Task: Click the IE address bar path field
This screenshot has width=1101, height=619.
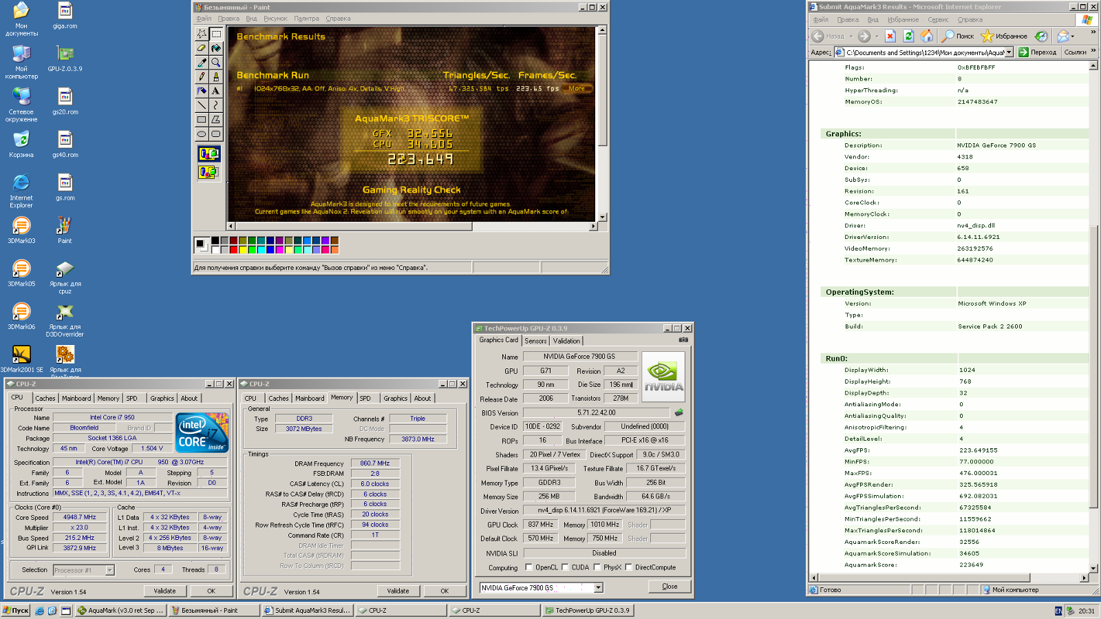Action: pos(924,52)
